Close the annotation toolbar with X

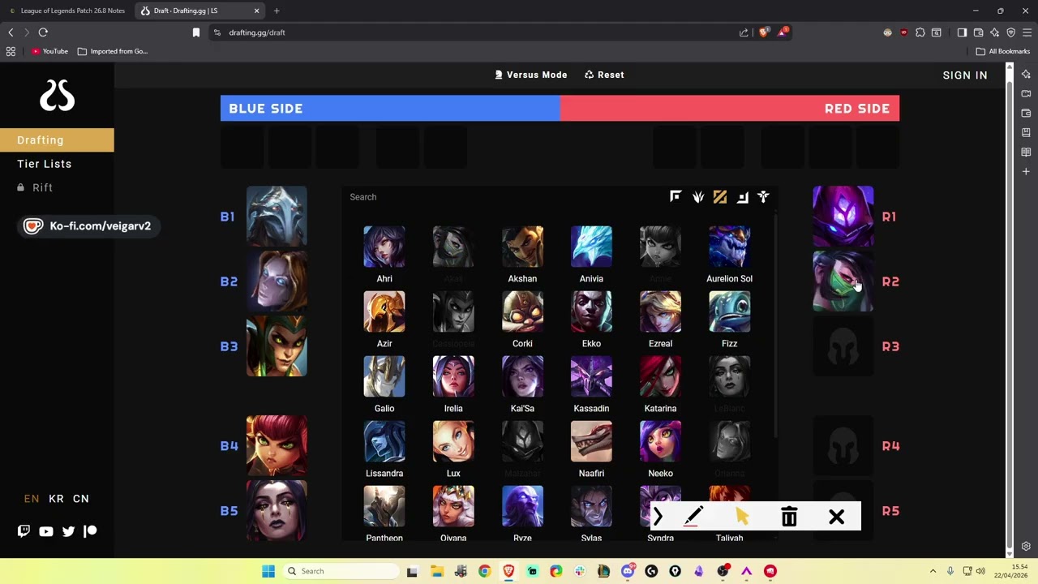[x=837, y=517]
